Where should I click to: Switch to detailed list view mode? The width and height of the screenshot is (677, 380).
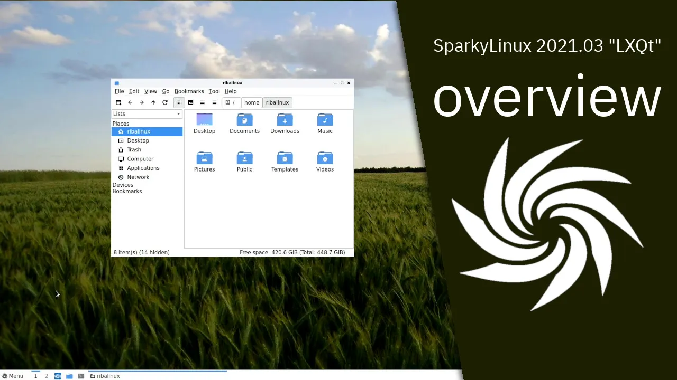pyautogui.click(x=214, y=102)
